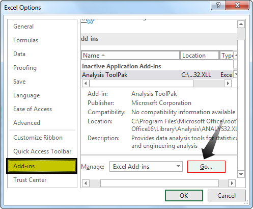Click the add-in list's left scroll arrow
The width and height of the screenshot is (253, 209).
click(x=86, y=83)
